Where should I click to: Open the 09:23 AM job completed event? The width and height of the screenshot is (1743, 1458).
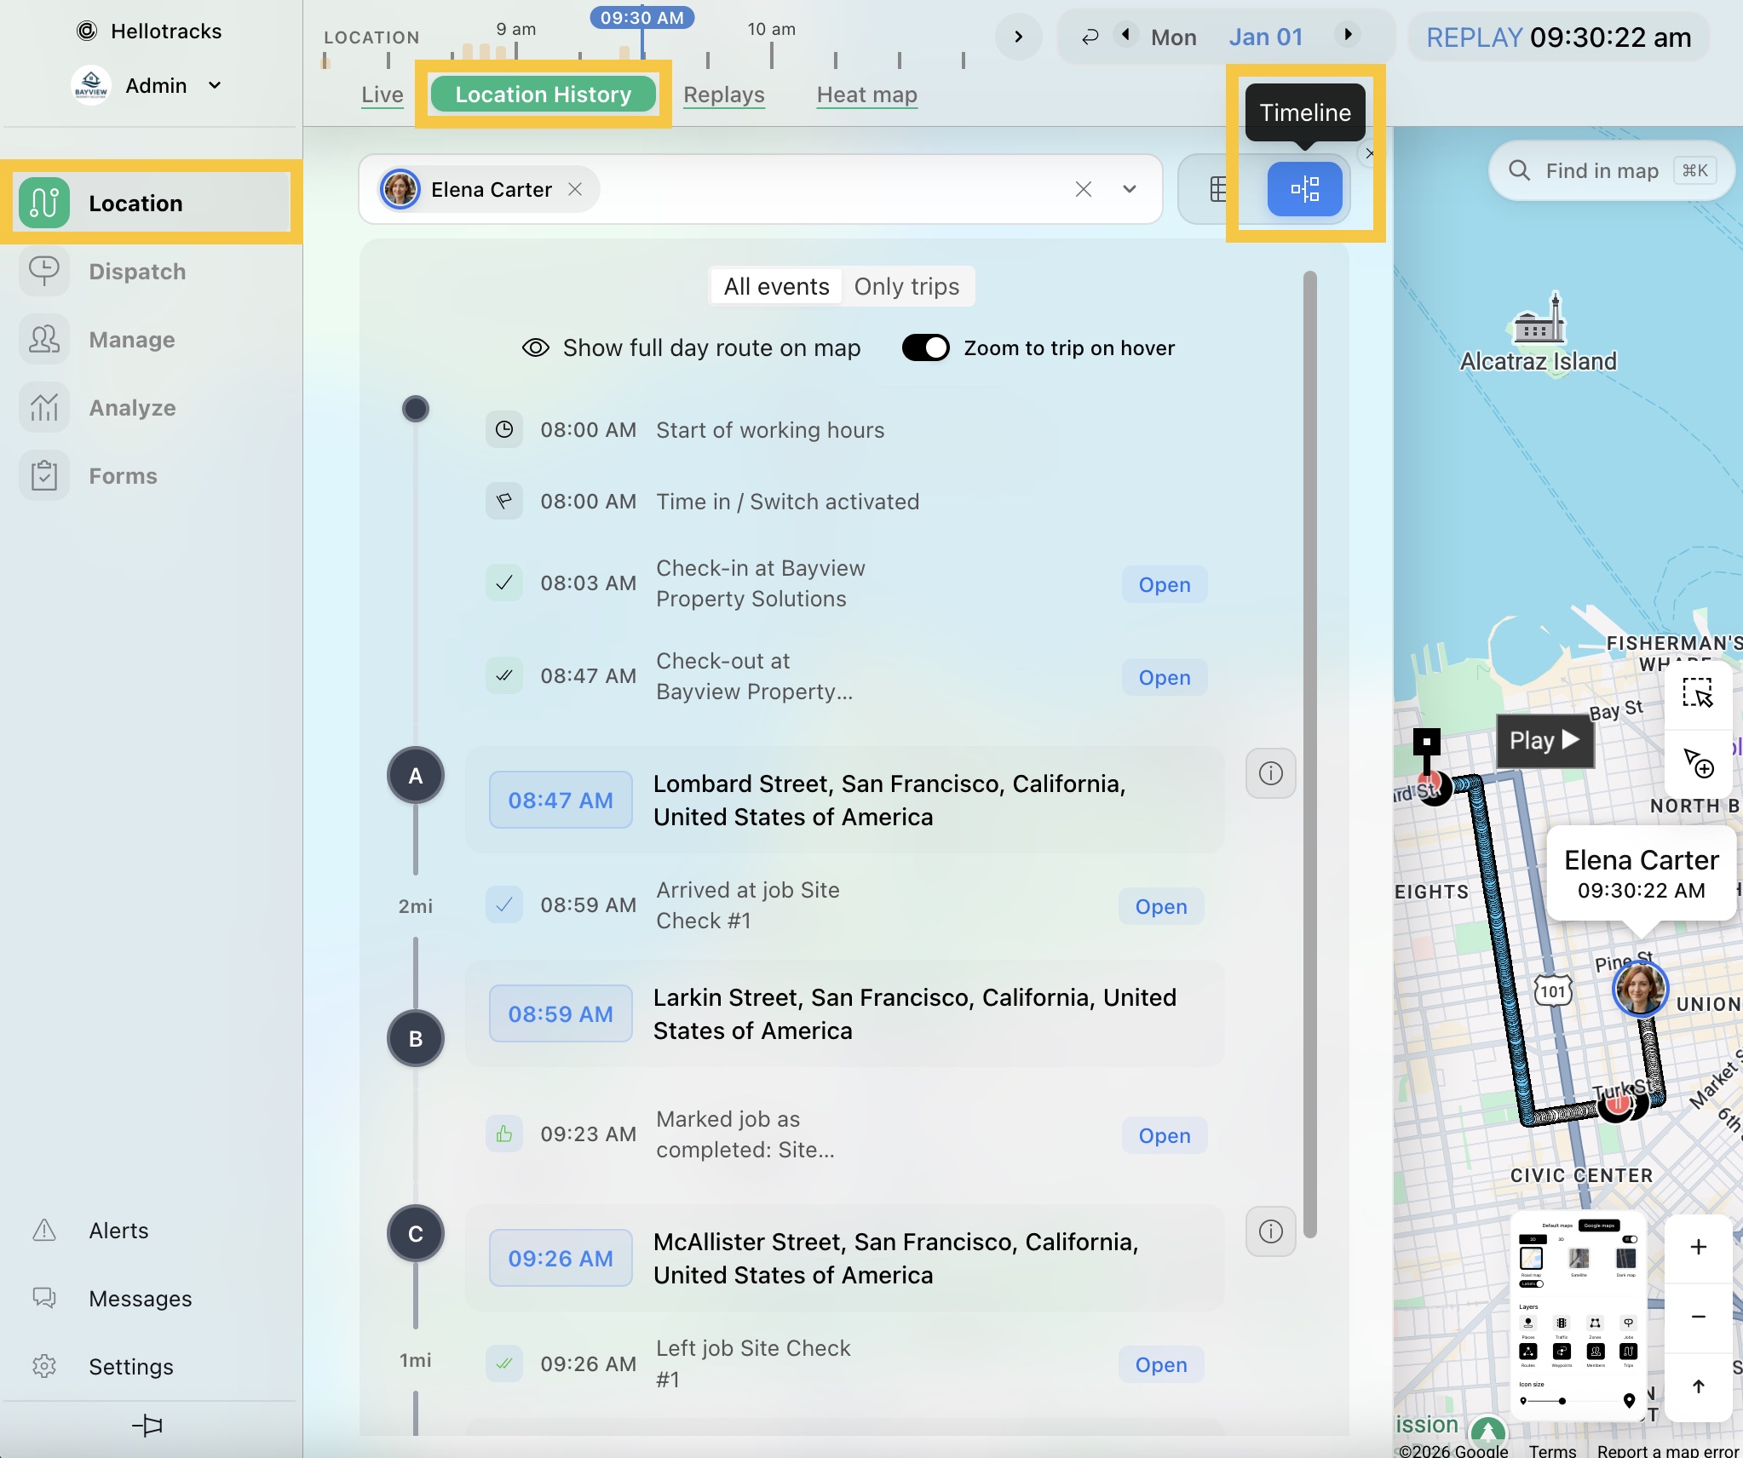[x=1165, y=1135]
